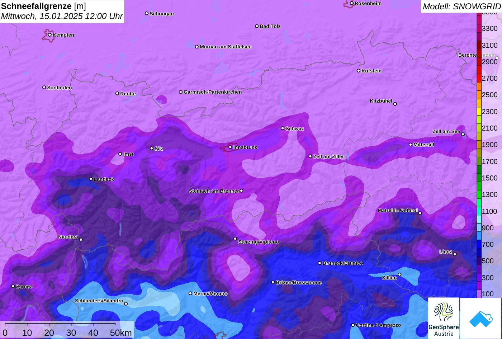Image resolution: width=502 pixels, height=339 pixels.
Task: Click the yellow legend swatch at 2300
Action: 479,111
